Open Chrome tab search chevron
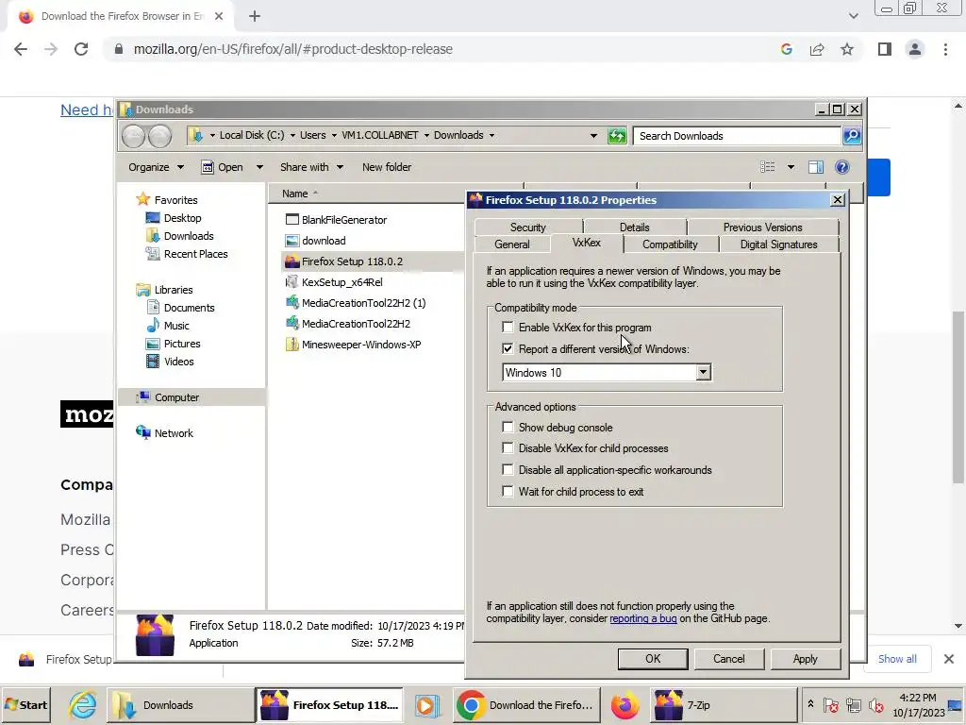Screen dimensions: 966x725 (x=853, y=17)
